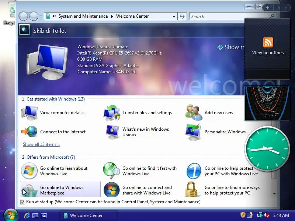
Task: Click the slideshow picture gadget
Action: (x=267, y=103)
